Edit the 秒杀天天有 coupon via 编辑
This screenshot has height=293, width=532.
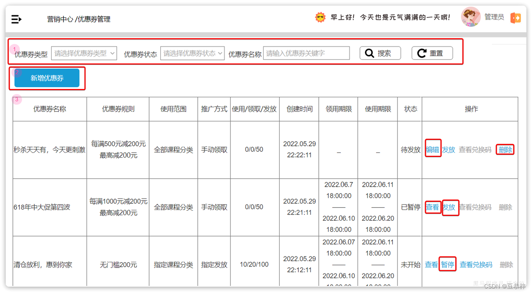[433, 150]
